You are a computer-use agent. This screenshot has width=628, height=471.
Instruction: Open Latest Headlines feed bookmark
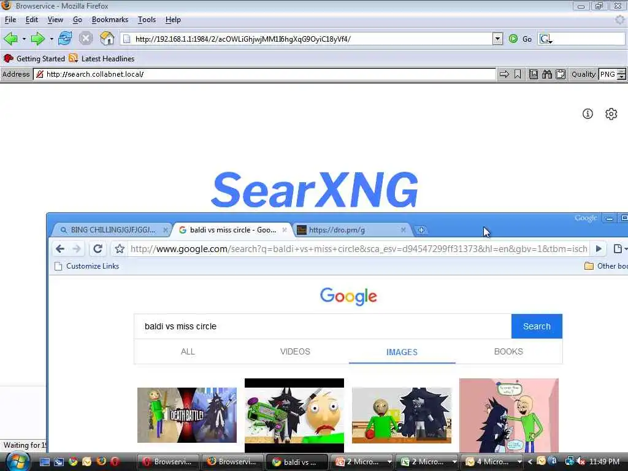[x=101, y=59]
